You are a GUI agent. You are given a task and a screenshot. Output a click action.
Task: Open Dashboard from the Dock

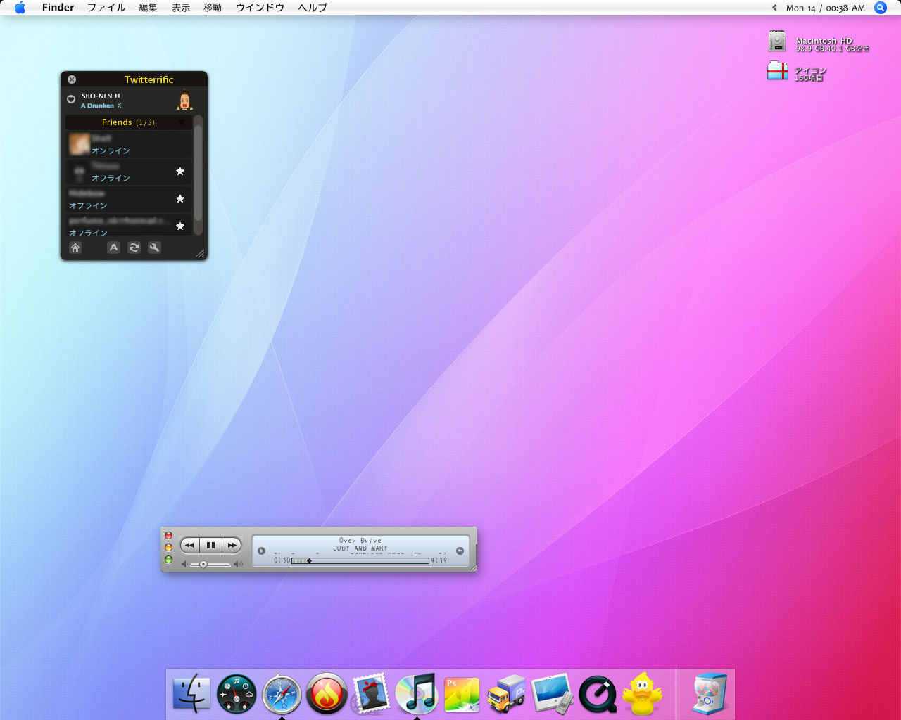(x=237, y=694)
